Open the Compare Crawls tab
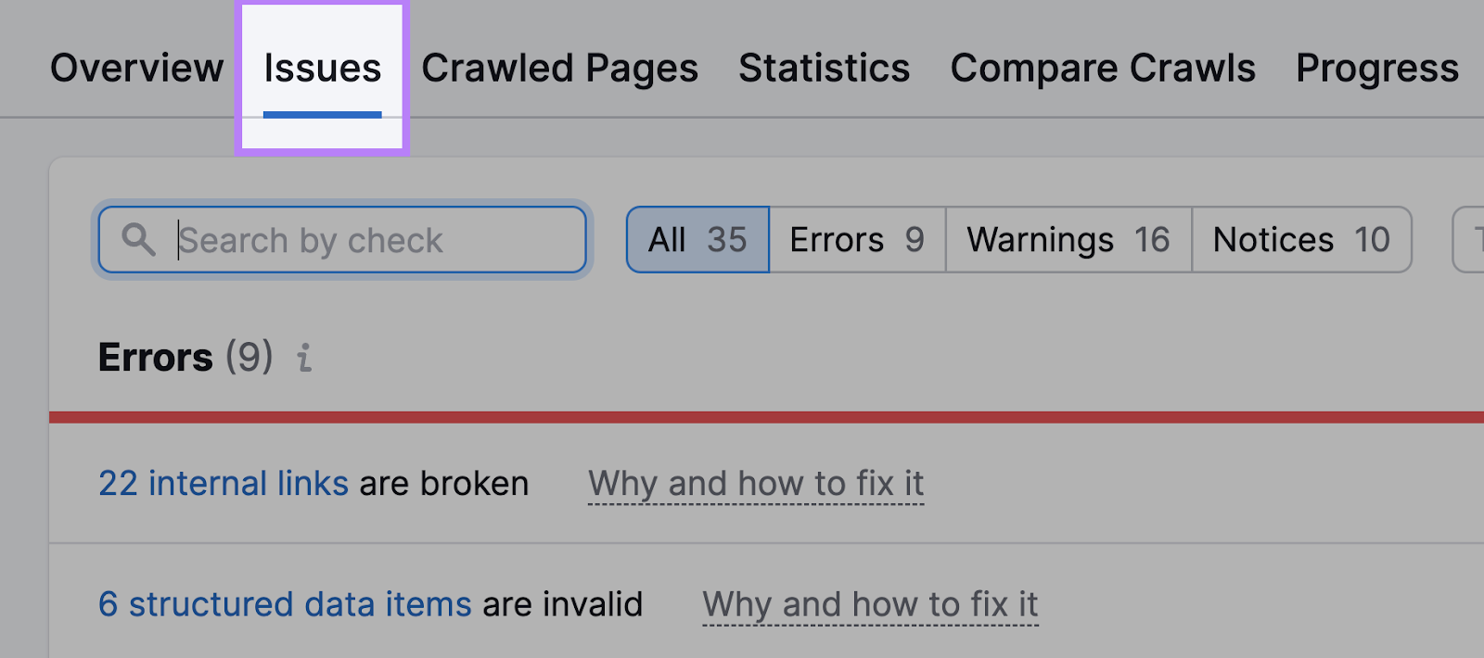The height and width of the screenshot is (658, 1484). pyautogui.click(x=1102, y=67)
